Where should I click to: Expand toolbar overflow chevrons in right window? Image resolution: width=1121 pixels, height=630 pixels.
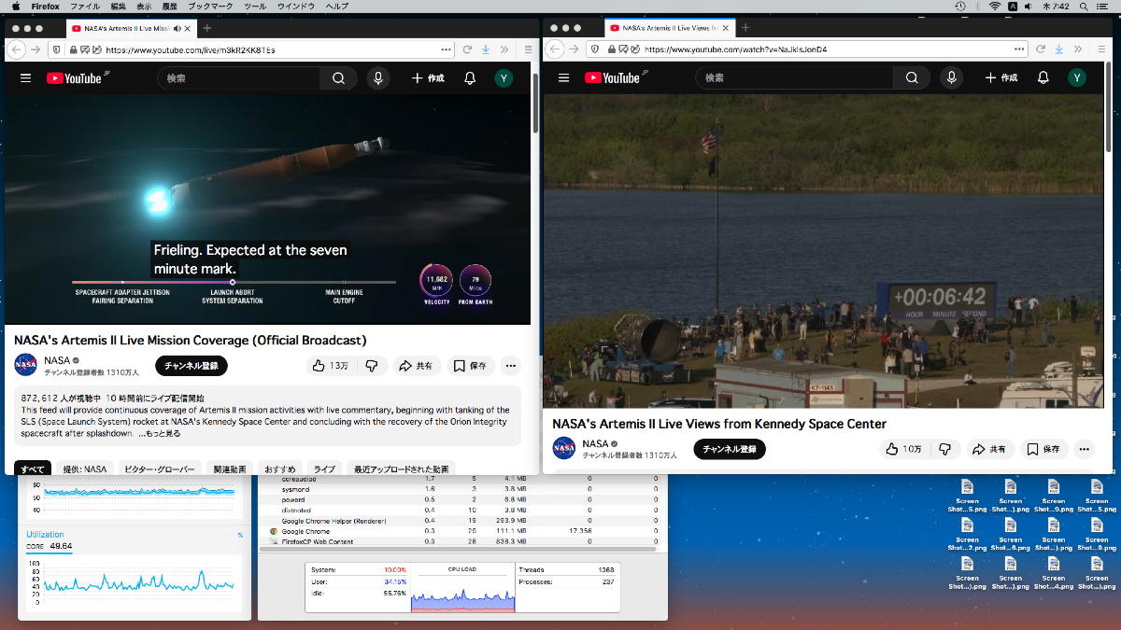[1077, 49]
